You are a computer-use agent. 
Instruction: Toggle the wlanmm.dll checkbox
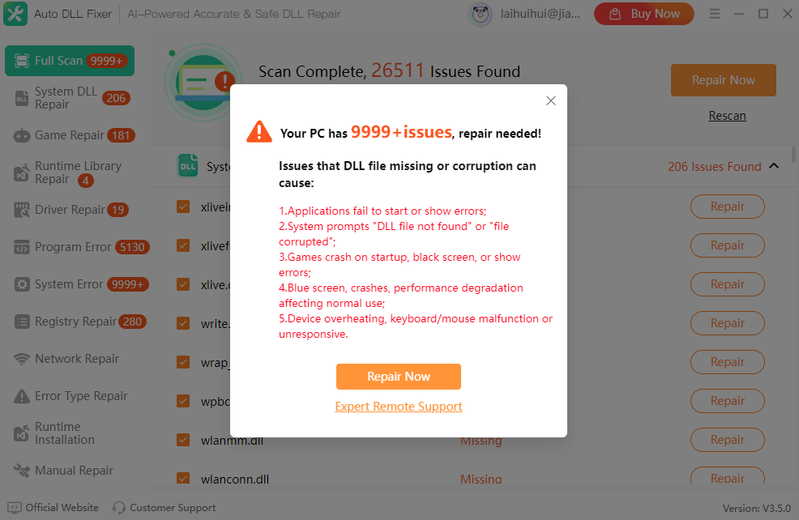tap(183, 440)
